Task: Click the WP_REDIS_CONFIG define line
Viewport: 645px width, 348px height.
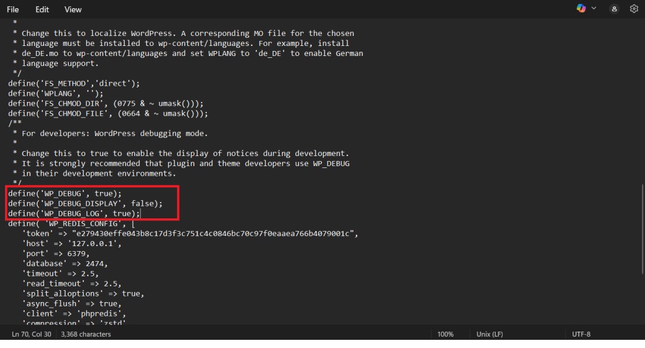Action: (72, 223)
